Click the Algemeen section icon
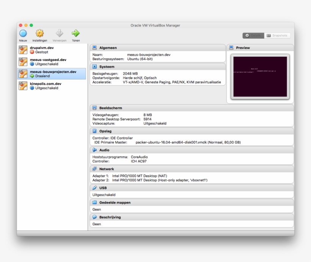The height and width of the screenshot is (262, 311). point(94,48)
